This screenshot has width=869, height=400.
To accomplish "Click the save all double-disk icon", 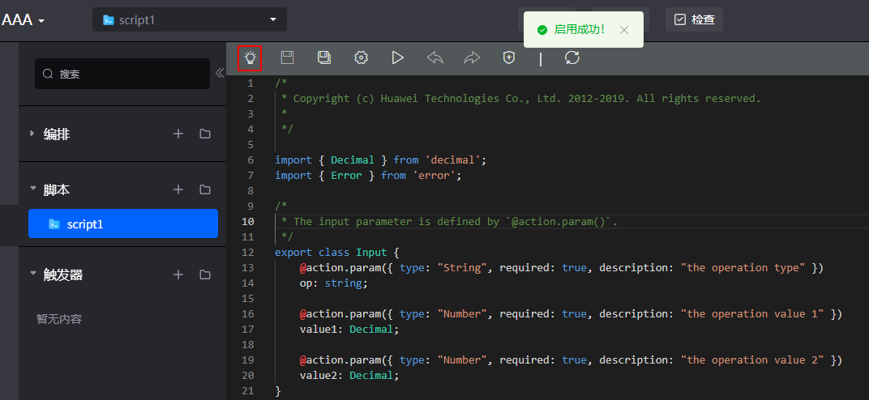I will click(324, 57).
